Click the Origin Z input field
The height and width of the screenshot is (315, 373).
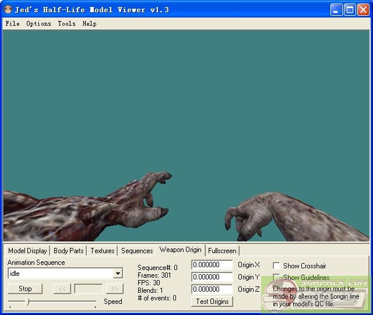coord(212,289)
